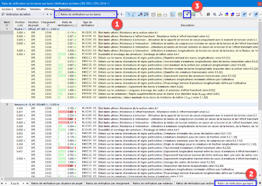Click the second selection arrow icon
The height and width of the screenshot is (186, 262).
pyautogui.click(x=134, y=14)
